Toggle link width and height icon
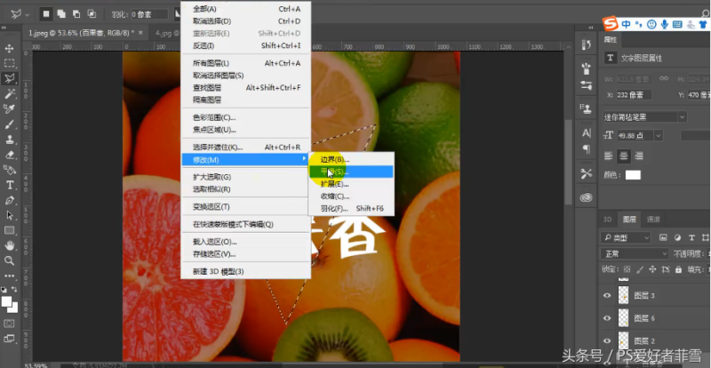Image resolution: width=711 pixels, height=368 pixels. (664, 78)
